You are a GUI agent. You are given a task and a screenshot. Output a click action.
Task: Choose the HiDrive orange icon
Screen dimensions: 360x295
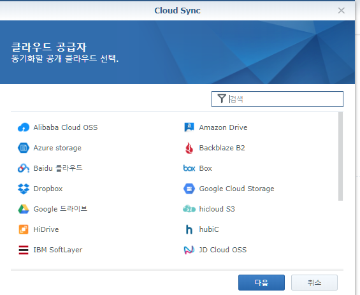(x=24, y=229)
